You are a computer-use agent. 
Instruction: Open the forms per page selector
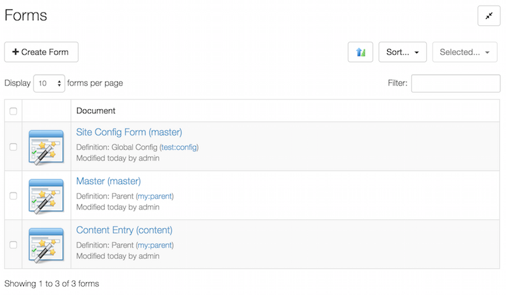(49, 84)
